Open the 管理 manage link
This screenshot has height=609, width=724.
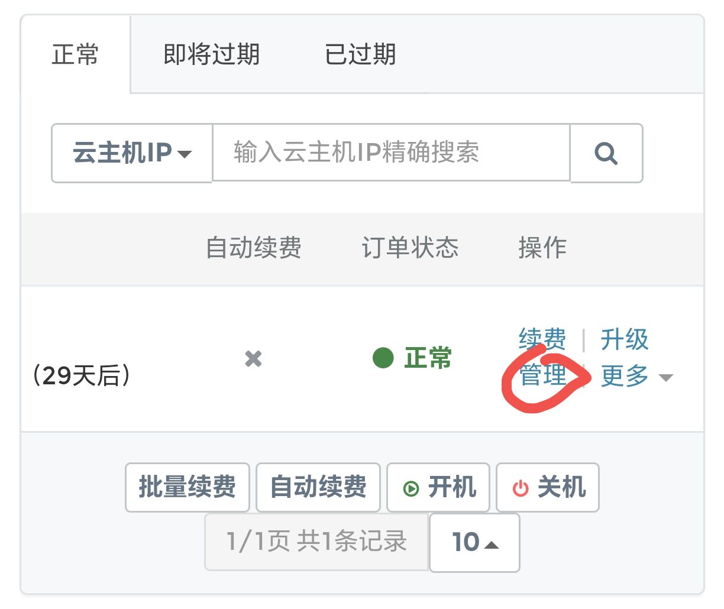(542, 376)
